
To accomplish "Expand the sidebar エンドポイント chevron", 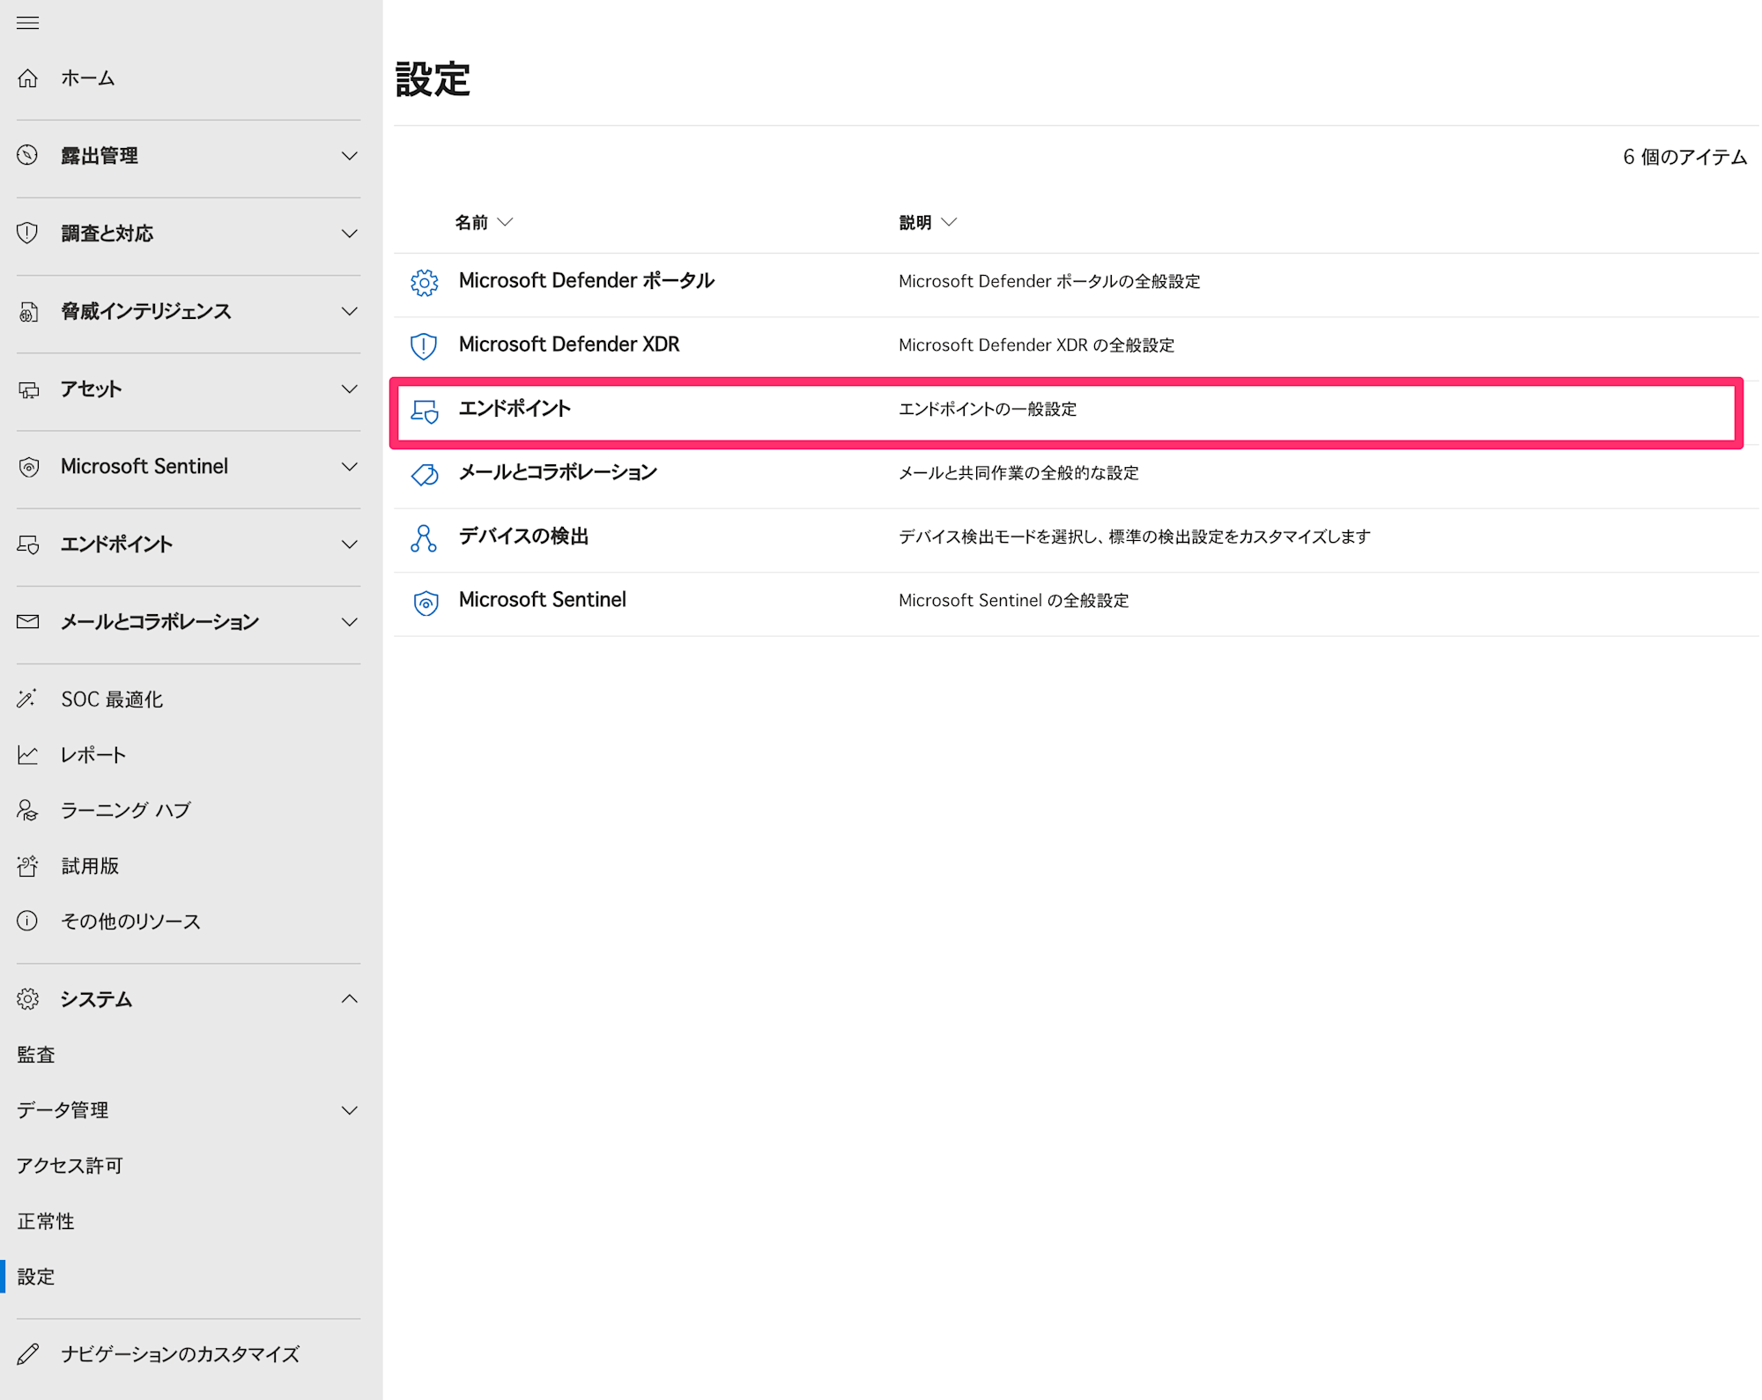I will [350, 544].
